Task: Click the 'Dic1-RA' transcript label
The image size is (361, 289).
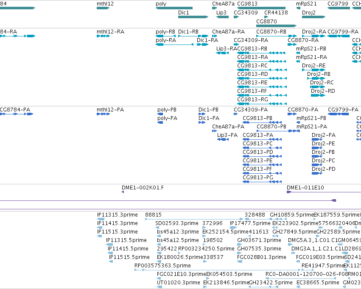Action: pos(207,40)
